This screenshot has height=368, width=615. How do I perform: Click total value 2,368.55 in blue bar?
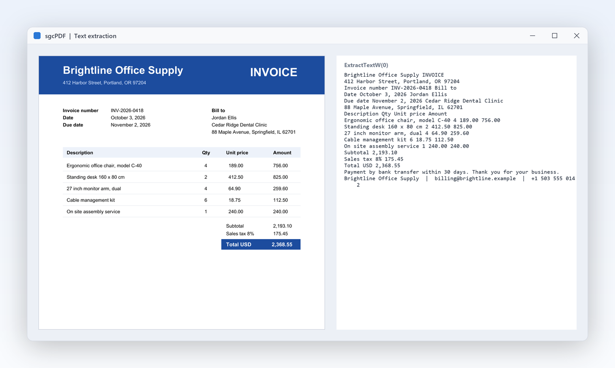[282, 245]
